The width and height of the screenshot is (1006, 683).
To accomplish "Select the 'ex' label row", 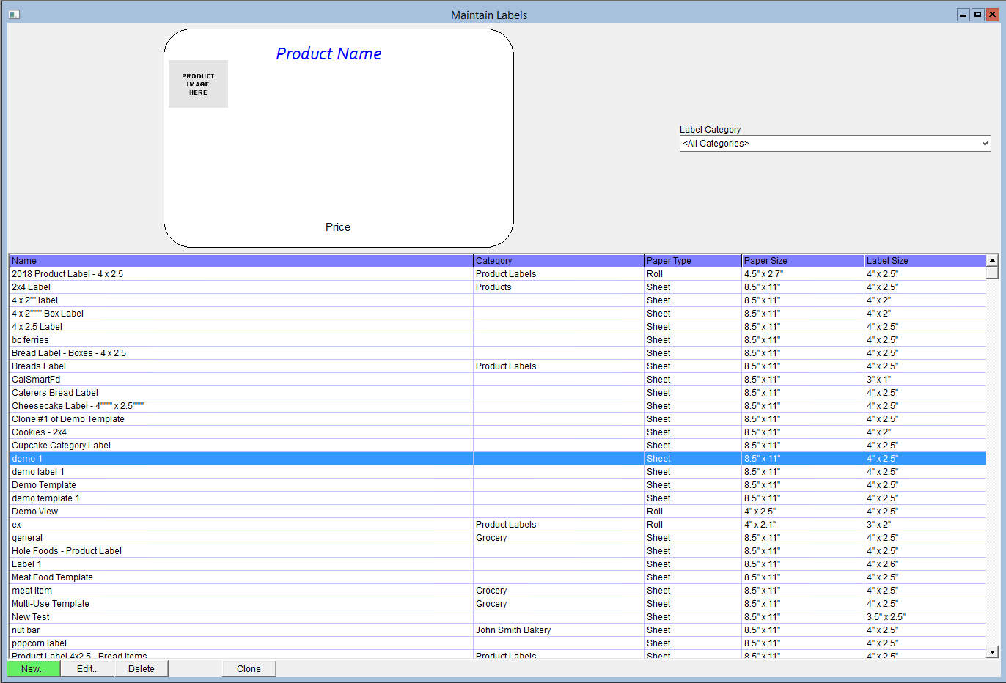I will coord(498,525).
